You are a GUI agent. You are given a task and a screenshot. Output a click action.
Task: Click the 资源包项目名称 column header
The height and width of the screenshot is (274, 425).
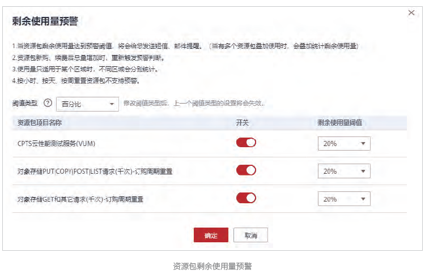click(x=39, y=122)
